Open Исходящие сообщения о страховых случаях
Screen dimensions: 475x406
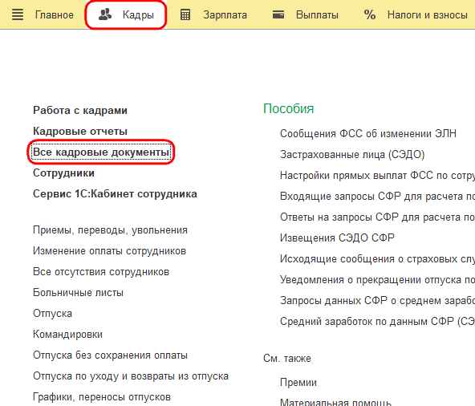pos(377,258)
